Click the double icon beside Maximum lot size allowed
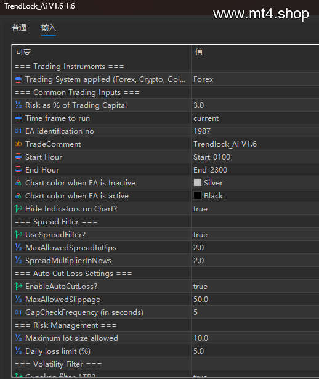319x379 pixels. (18, 338)
